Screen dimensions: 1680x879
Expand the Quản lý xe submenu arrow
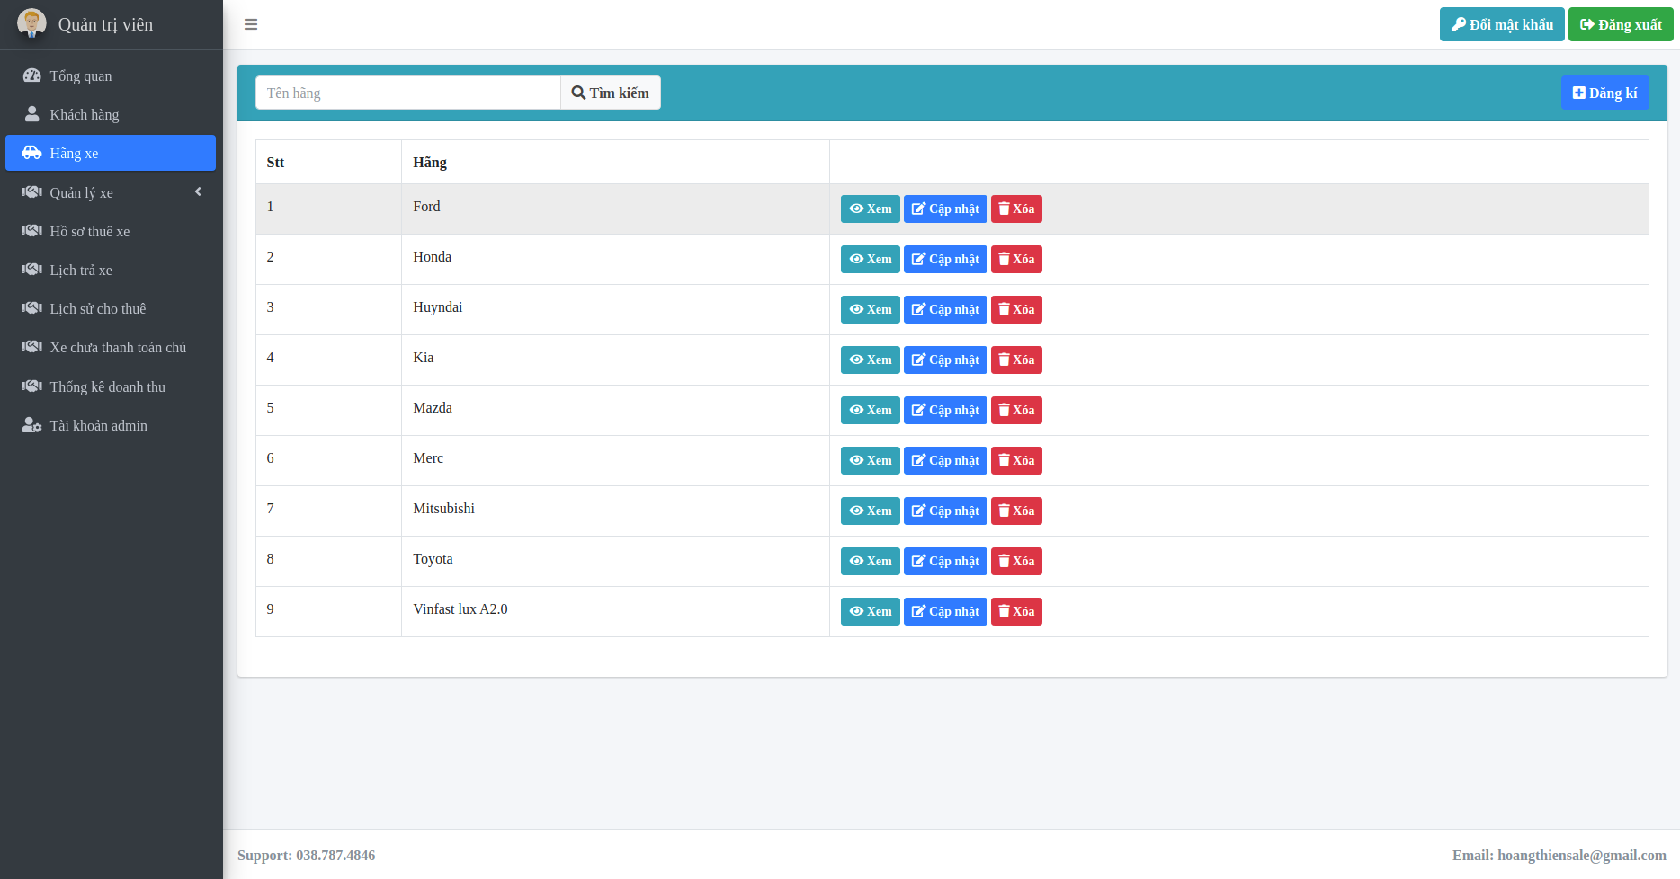(x=198, y=191)
